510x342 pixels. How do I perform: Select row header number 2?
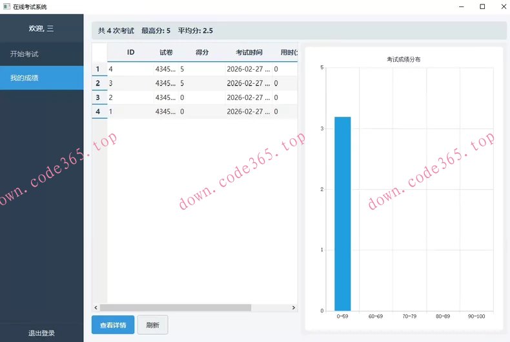(99, 83)
